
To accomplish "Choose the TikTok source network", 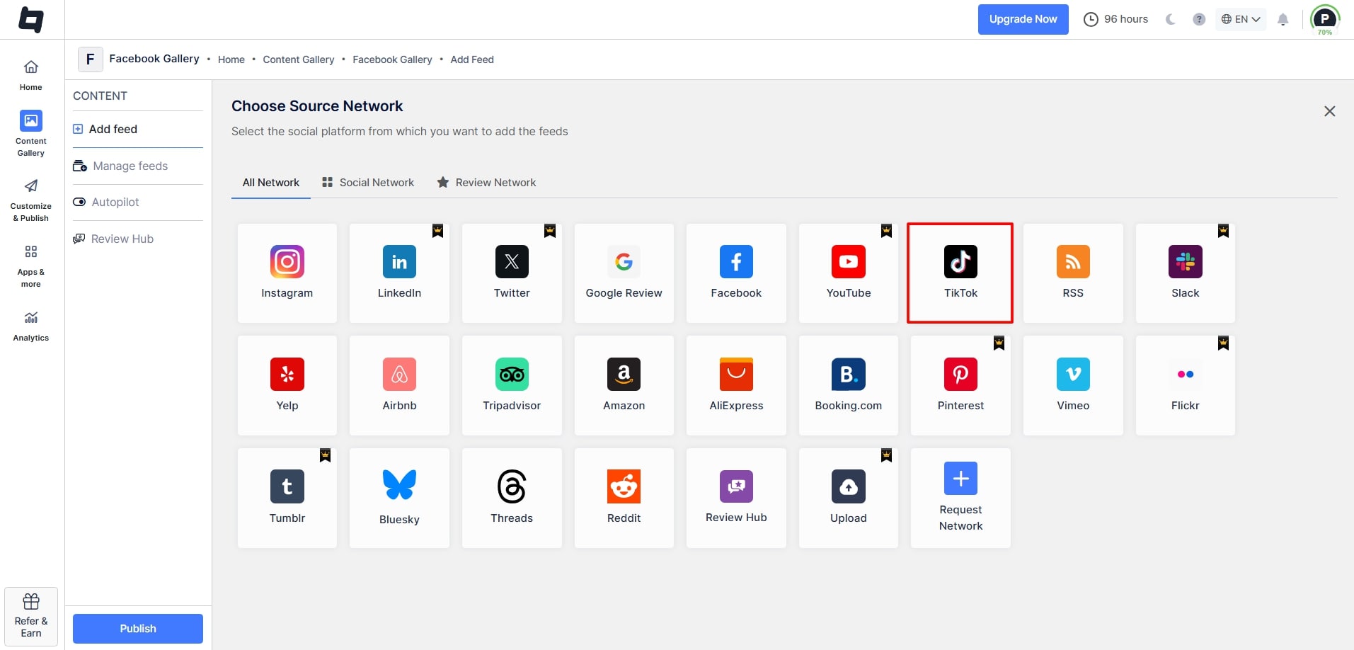I will click(960, 273).
